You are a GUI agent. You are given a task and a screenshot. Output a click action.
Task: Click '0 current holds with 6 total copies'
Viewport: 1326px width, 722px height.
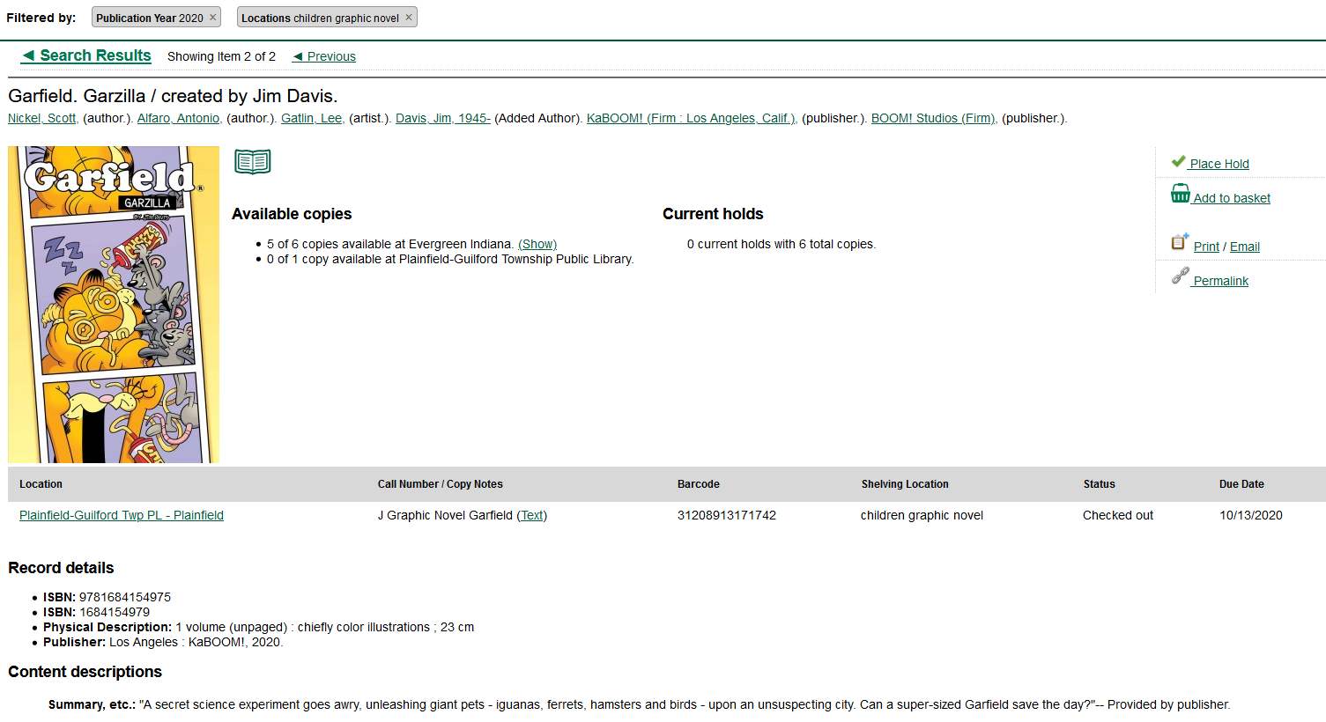coord(782,244)
